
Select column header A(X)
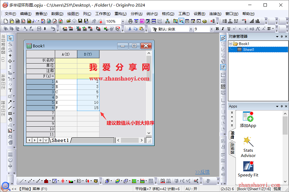(66, 54)
